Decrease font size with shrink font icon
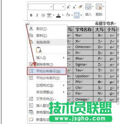 pyautogui.click(x=74, y=7)
